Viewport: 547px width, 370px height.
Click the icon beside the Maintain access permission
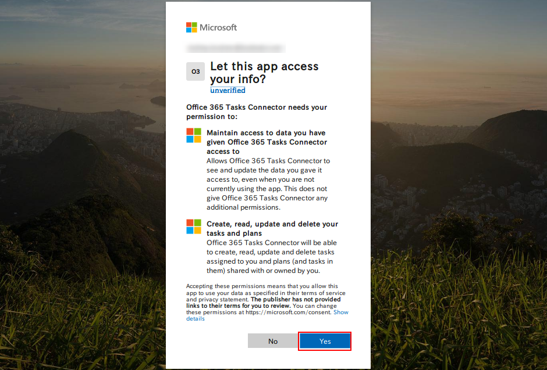coord(194,135)
